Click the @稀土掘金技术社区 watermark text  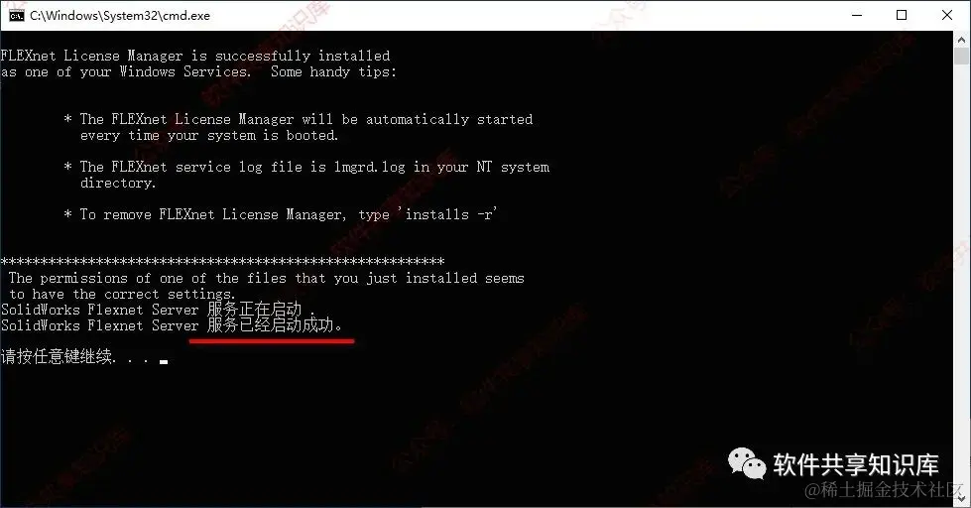(885, 489)
